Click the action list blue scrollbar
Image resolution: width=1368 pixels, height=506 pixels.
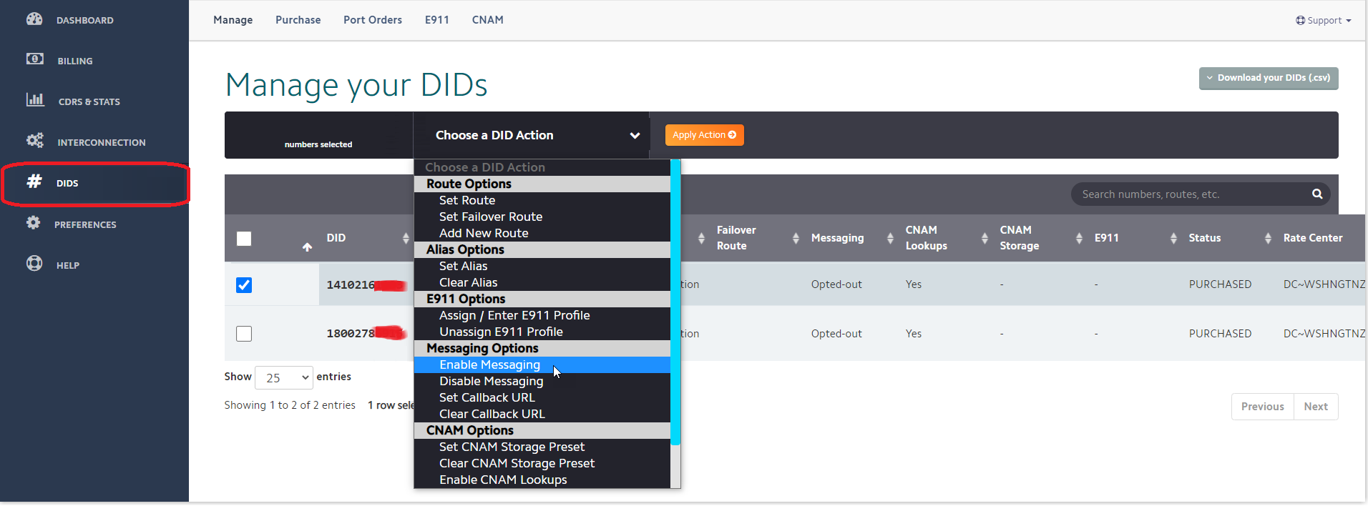click(x=675, y=300)
